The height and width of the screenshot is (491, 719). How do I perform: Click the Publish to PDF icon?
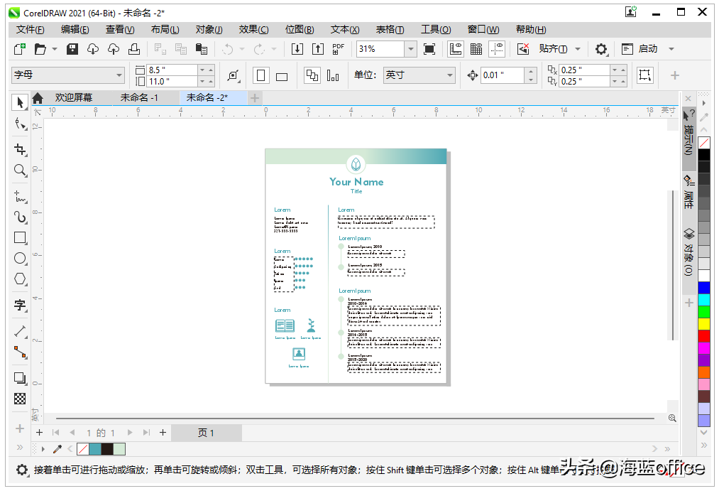(339, 49)
